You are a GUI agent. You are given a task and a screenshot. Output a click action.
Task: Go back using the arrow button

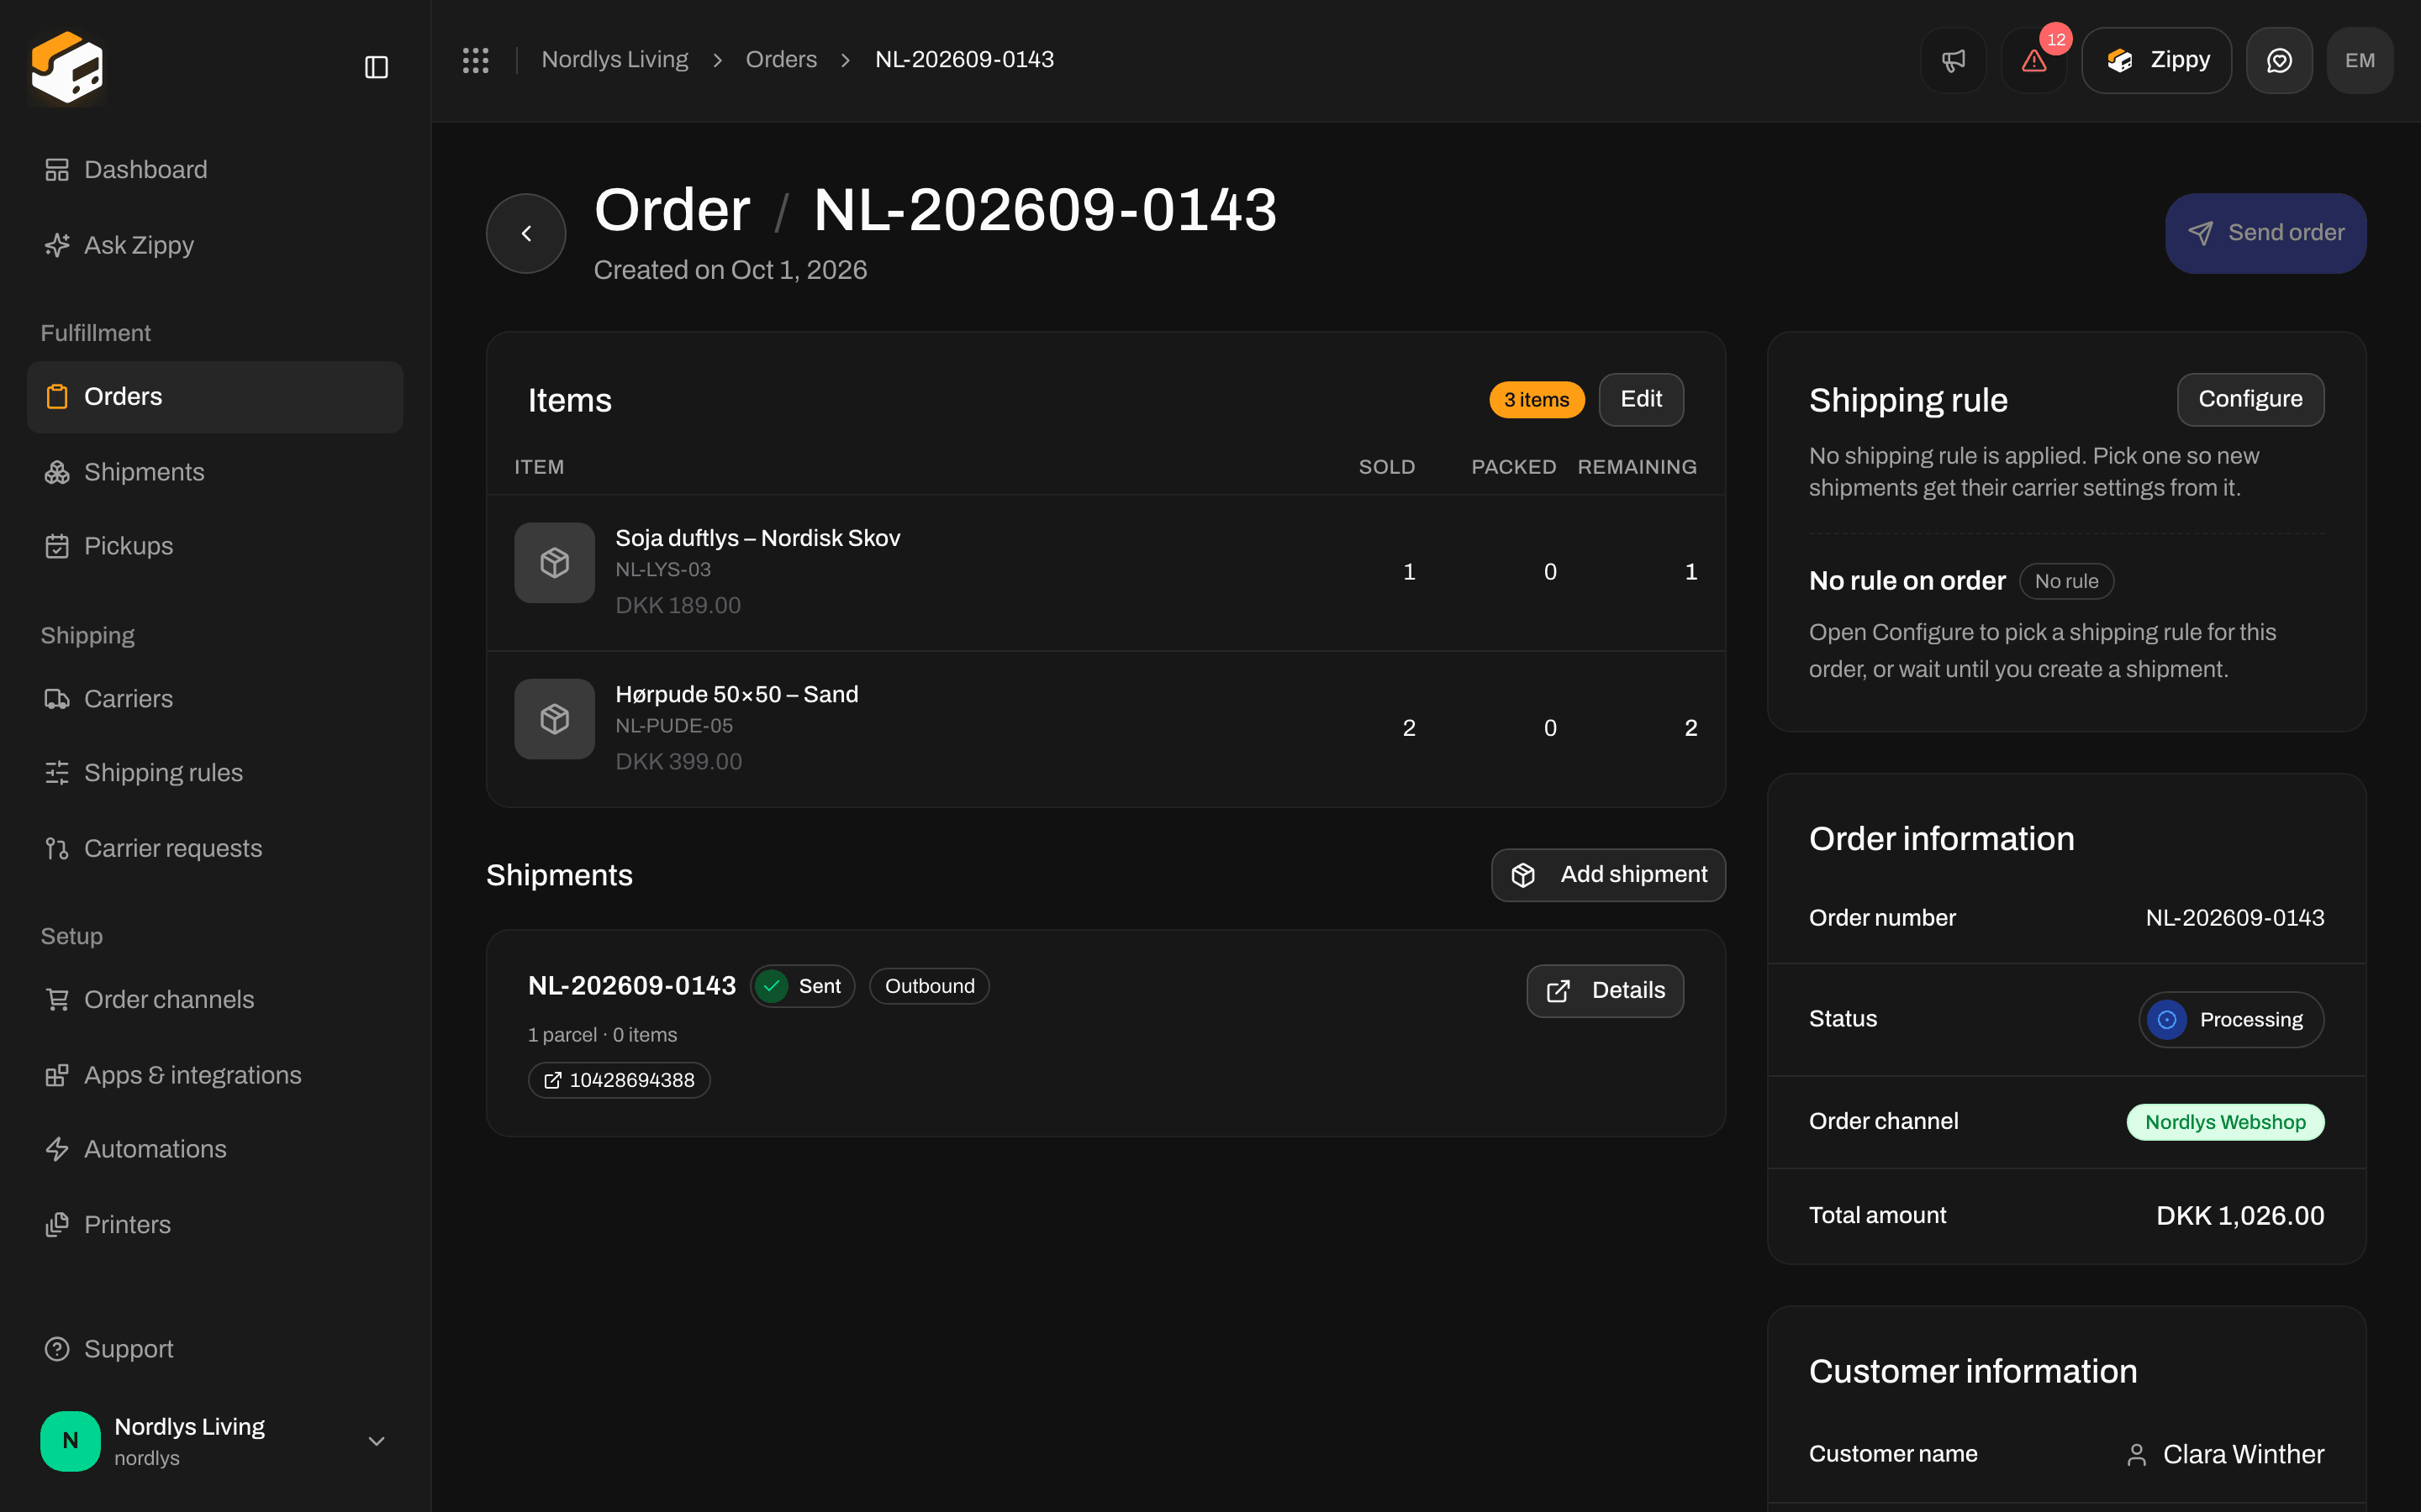[x=526, y=233]
